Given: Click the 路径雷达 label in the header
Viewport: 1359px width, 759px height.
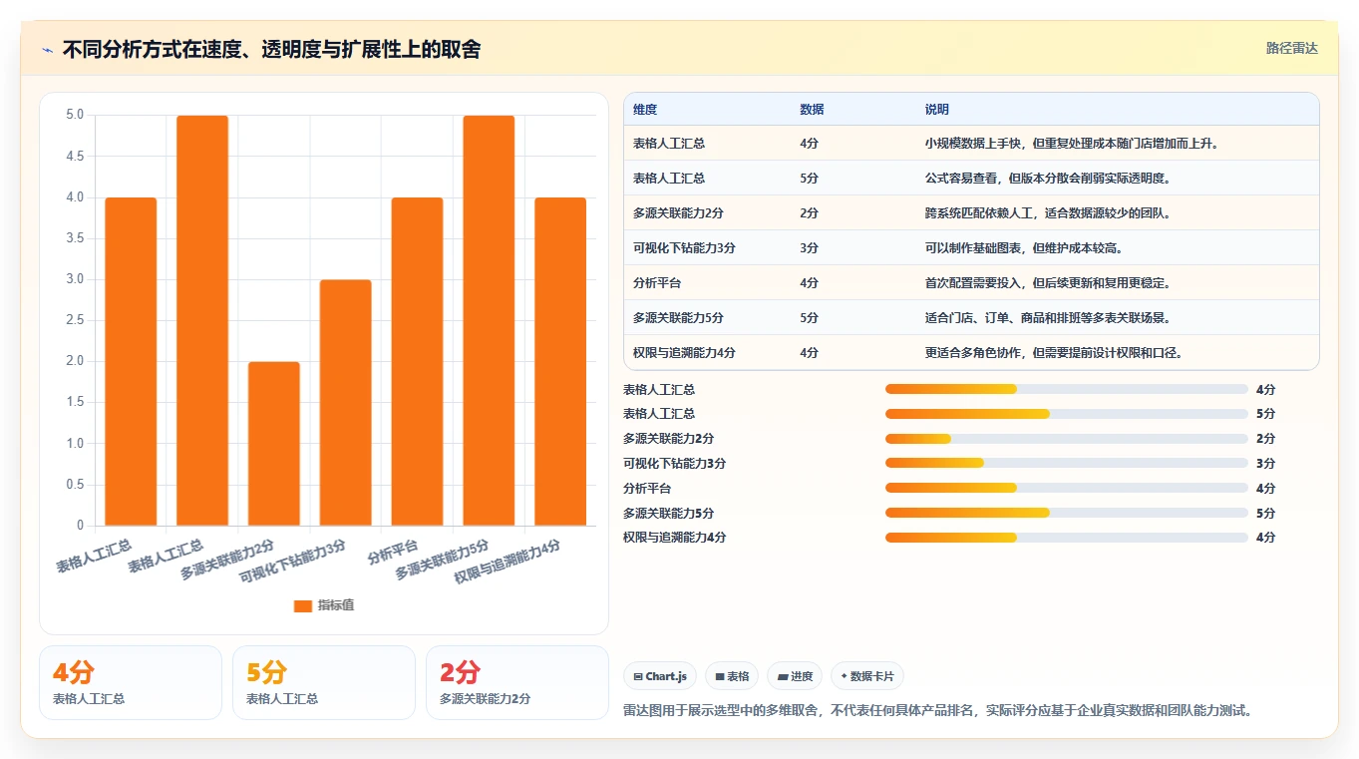Looking at the screenshot, I should (1291, 48).
